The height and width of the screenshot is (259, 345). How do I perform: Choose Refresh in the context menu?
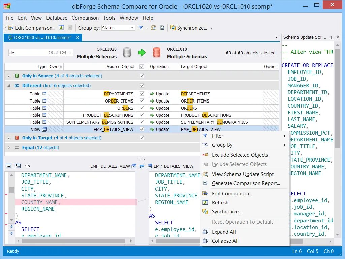coord(245,203)
